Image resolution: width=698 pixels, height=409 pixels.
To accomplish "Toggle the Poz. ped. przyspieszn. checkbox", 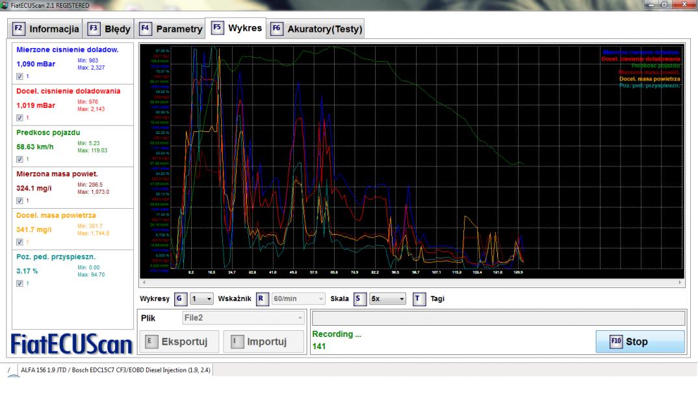I will [19, 283].
